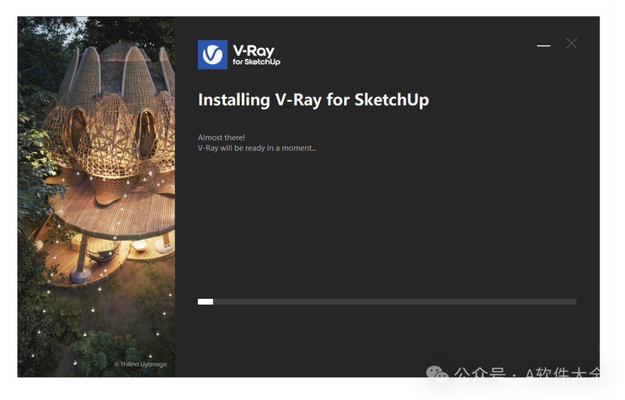The width and height of the screenshot is (625, 400).
Task: Click the 'Almost there!' status text
Action: pyautogui.click(x=221, y=138)
